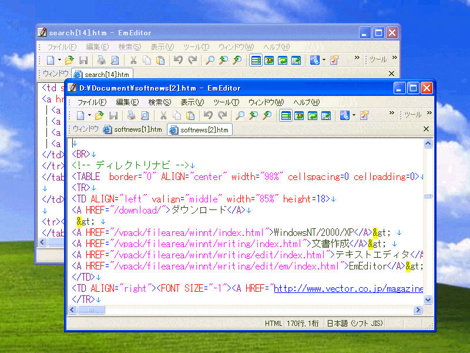Print from the search[14].htm window toolbar
Image resolution: width=470 pixels, height=353 pixels.
(x=101, y=61)
